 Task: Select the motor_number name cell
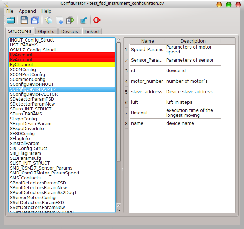[x=147, y=81]
